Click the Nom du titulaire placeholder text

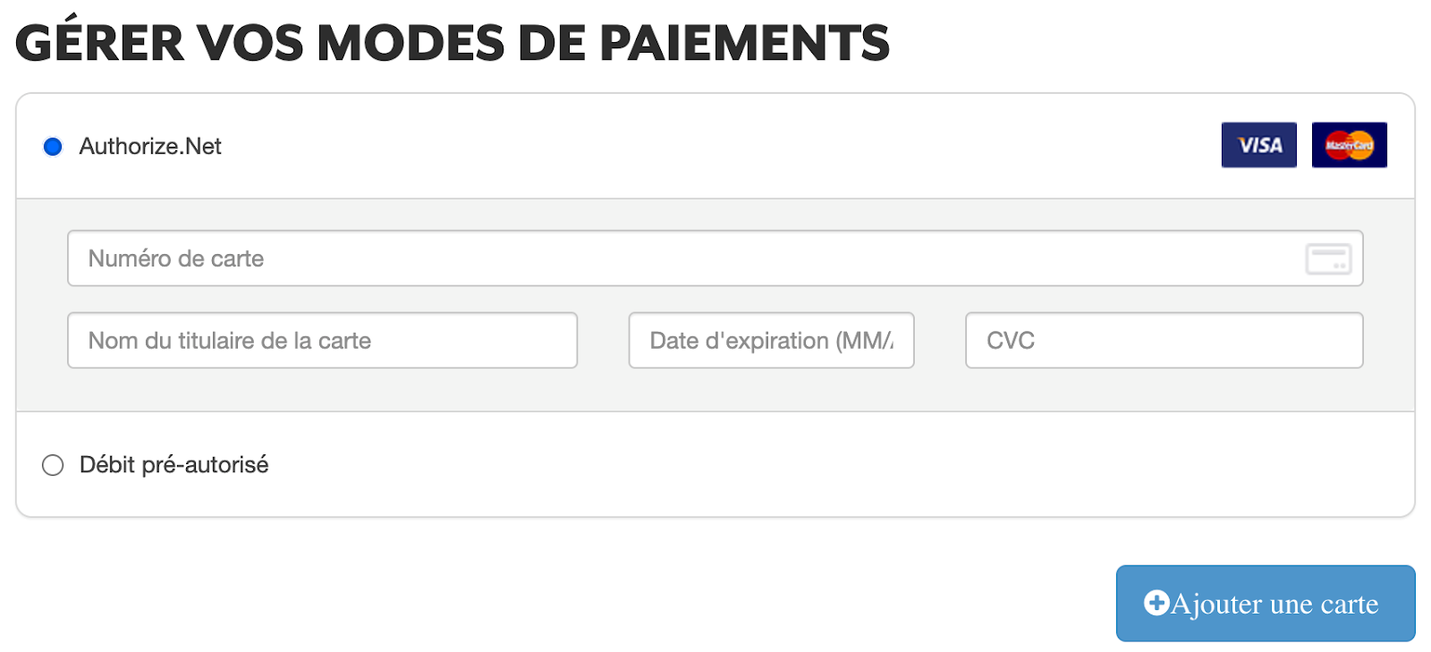230,341
